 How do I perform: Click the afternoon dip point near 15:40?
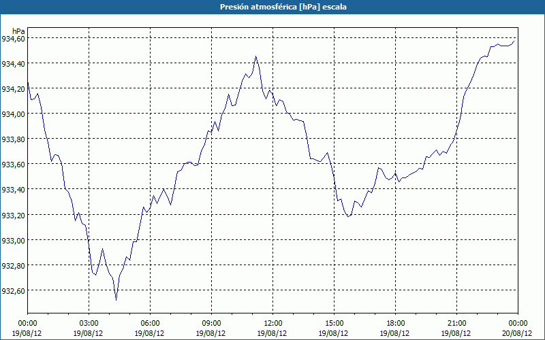348,217
